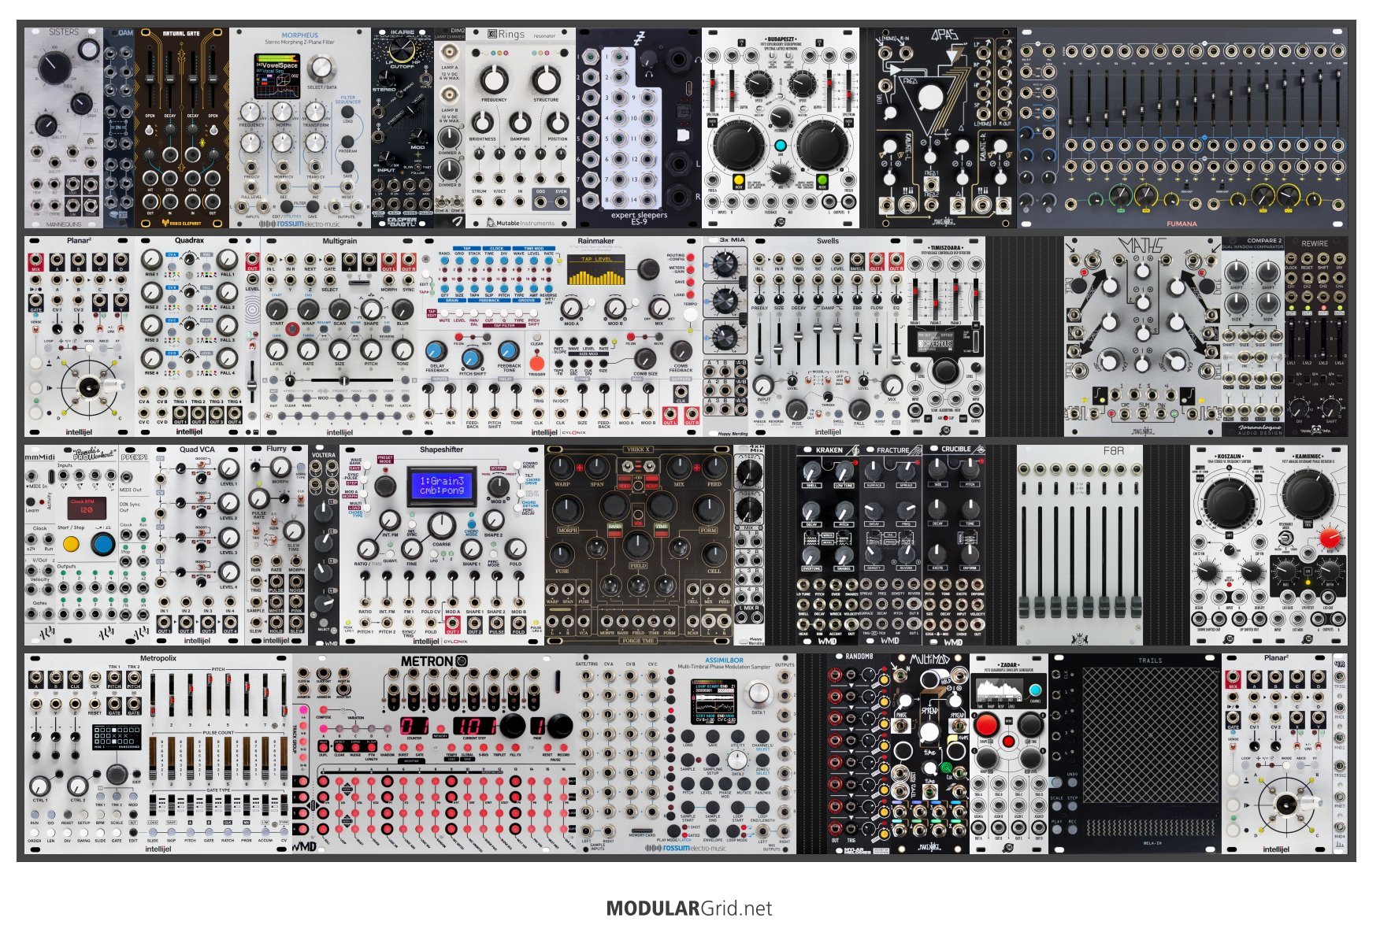Click the cyan center button on Budapeszt

[780, 146]
